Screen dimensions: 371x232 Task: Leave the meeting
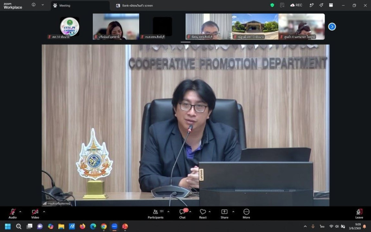click(x=359, y=214)
